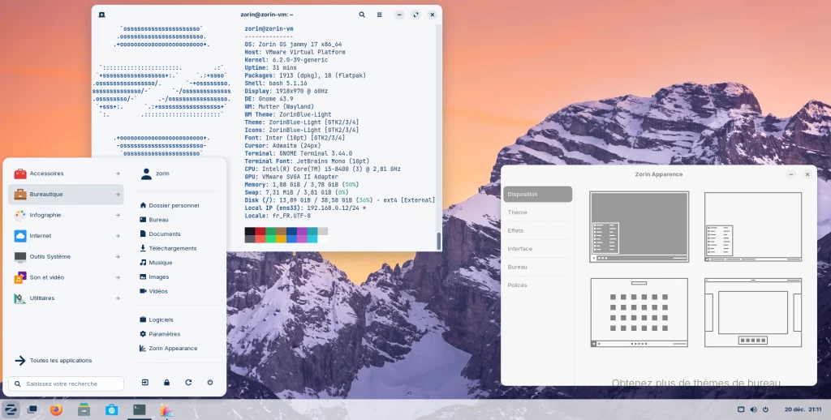
Task: Expand the Outils Système category
Action: point(67,257)
